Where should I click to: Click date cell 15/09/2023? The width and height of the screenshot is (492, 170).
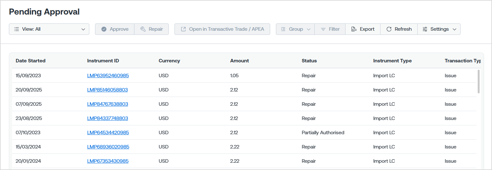(28, 76)
